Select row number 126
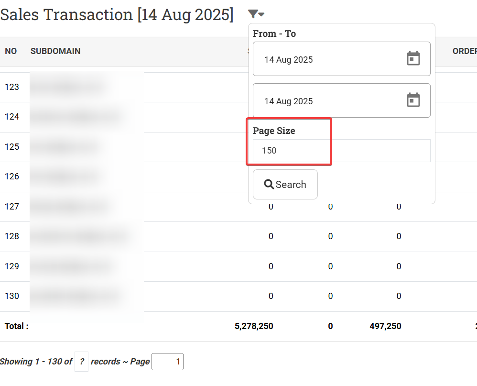Image resolution: width=477 pixels, height=386 pixels. pyautogui.click(x=12, y=176)
